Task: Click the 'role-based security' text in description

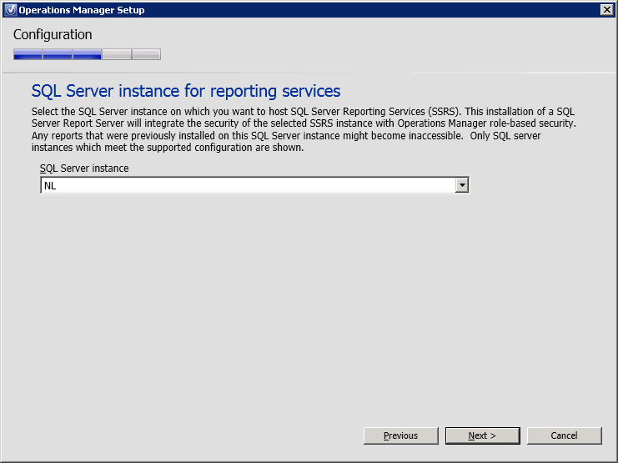Action: [x=530, y=123]
